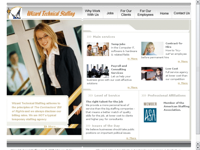The height and width of the screenshot is (150, 200).
Task: Click More link under Contract-To-Hire
Action: (183, 62)
